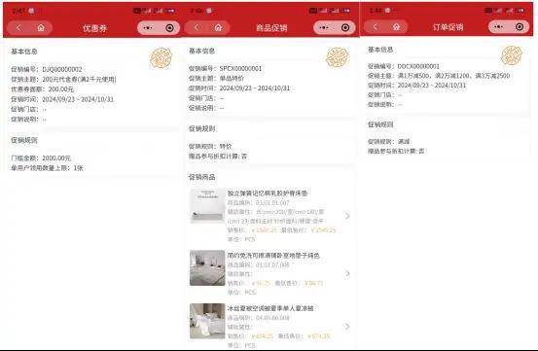The width and height of the screenshot is (538, 351).
Task: Tap 促销时间 row on 商品促销 screen
Action: point(239,88)
